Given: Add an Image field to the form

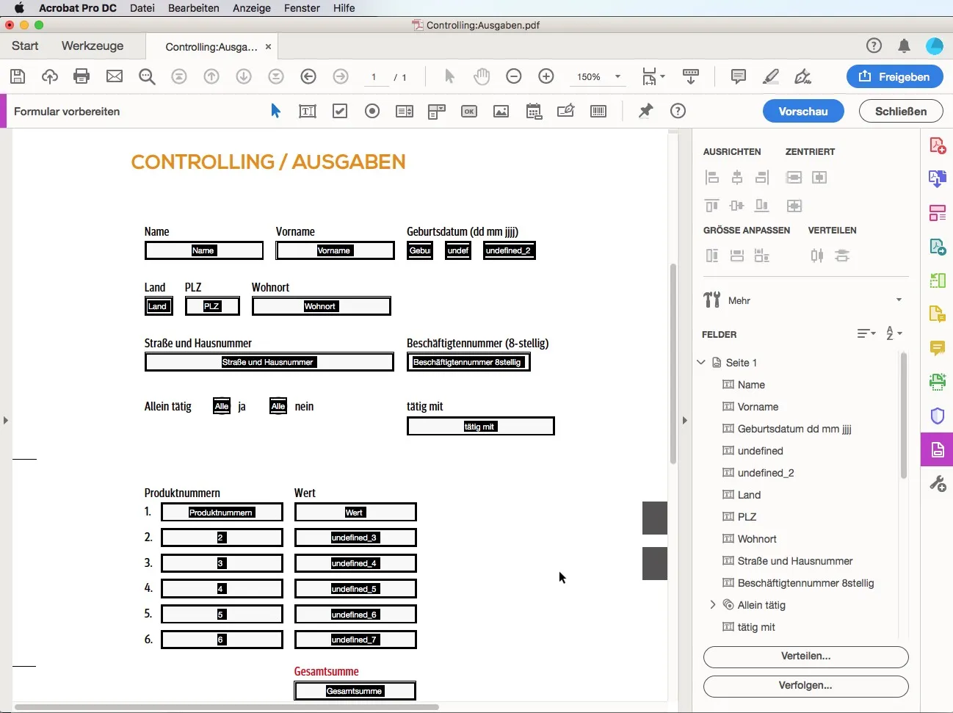Looking at the screenshot, I should [x=502, y=111].
